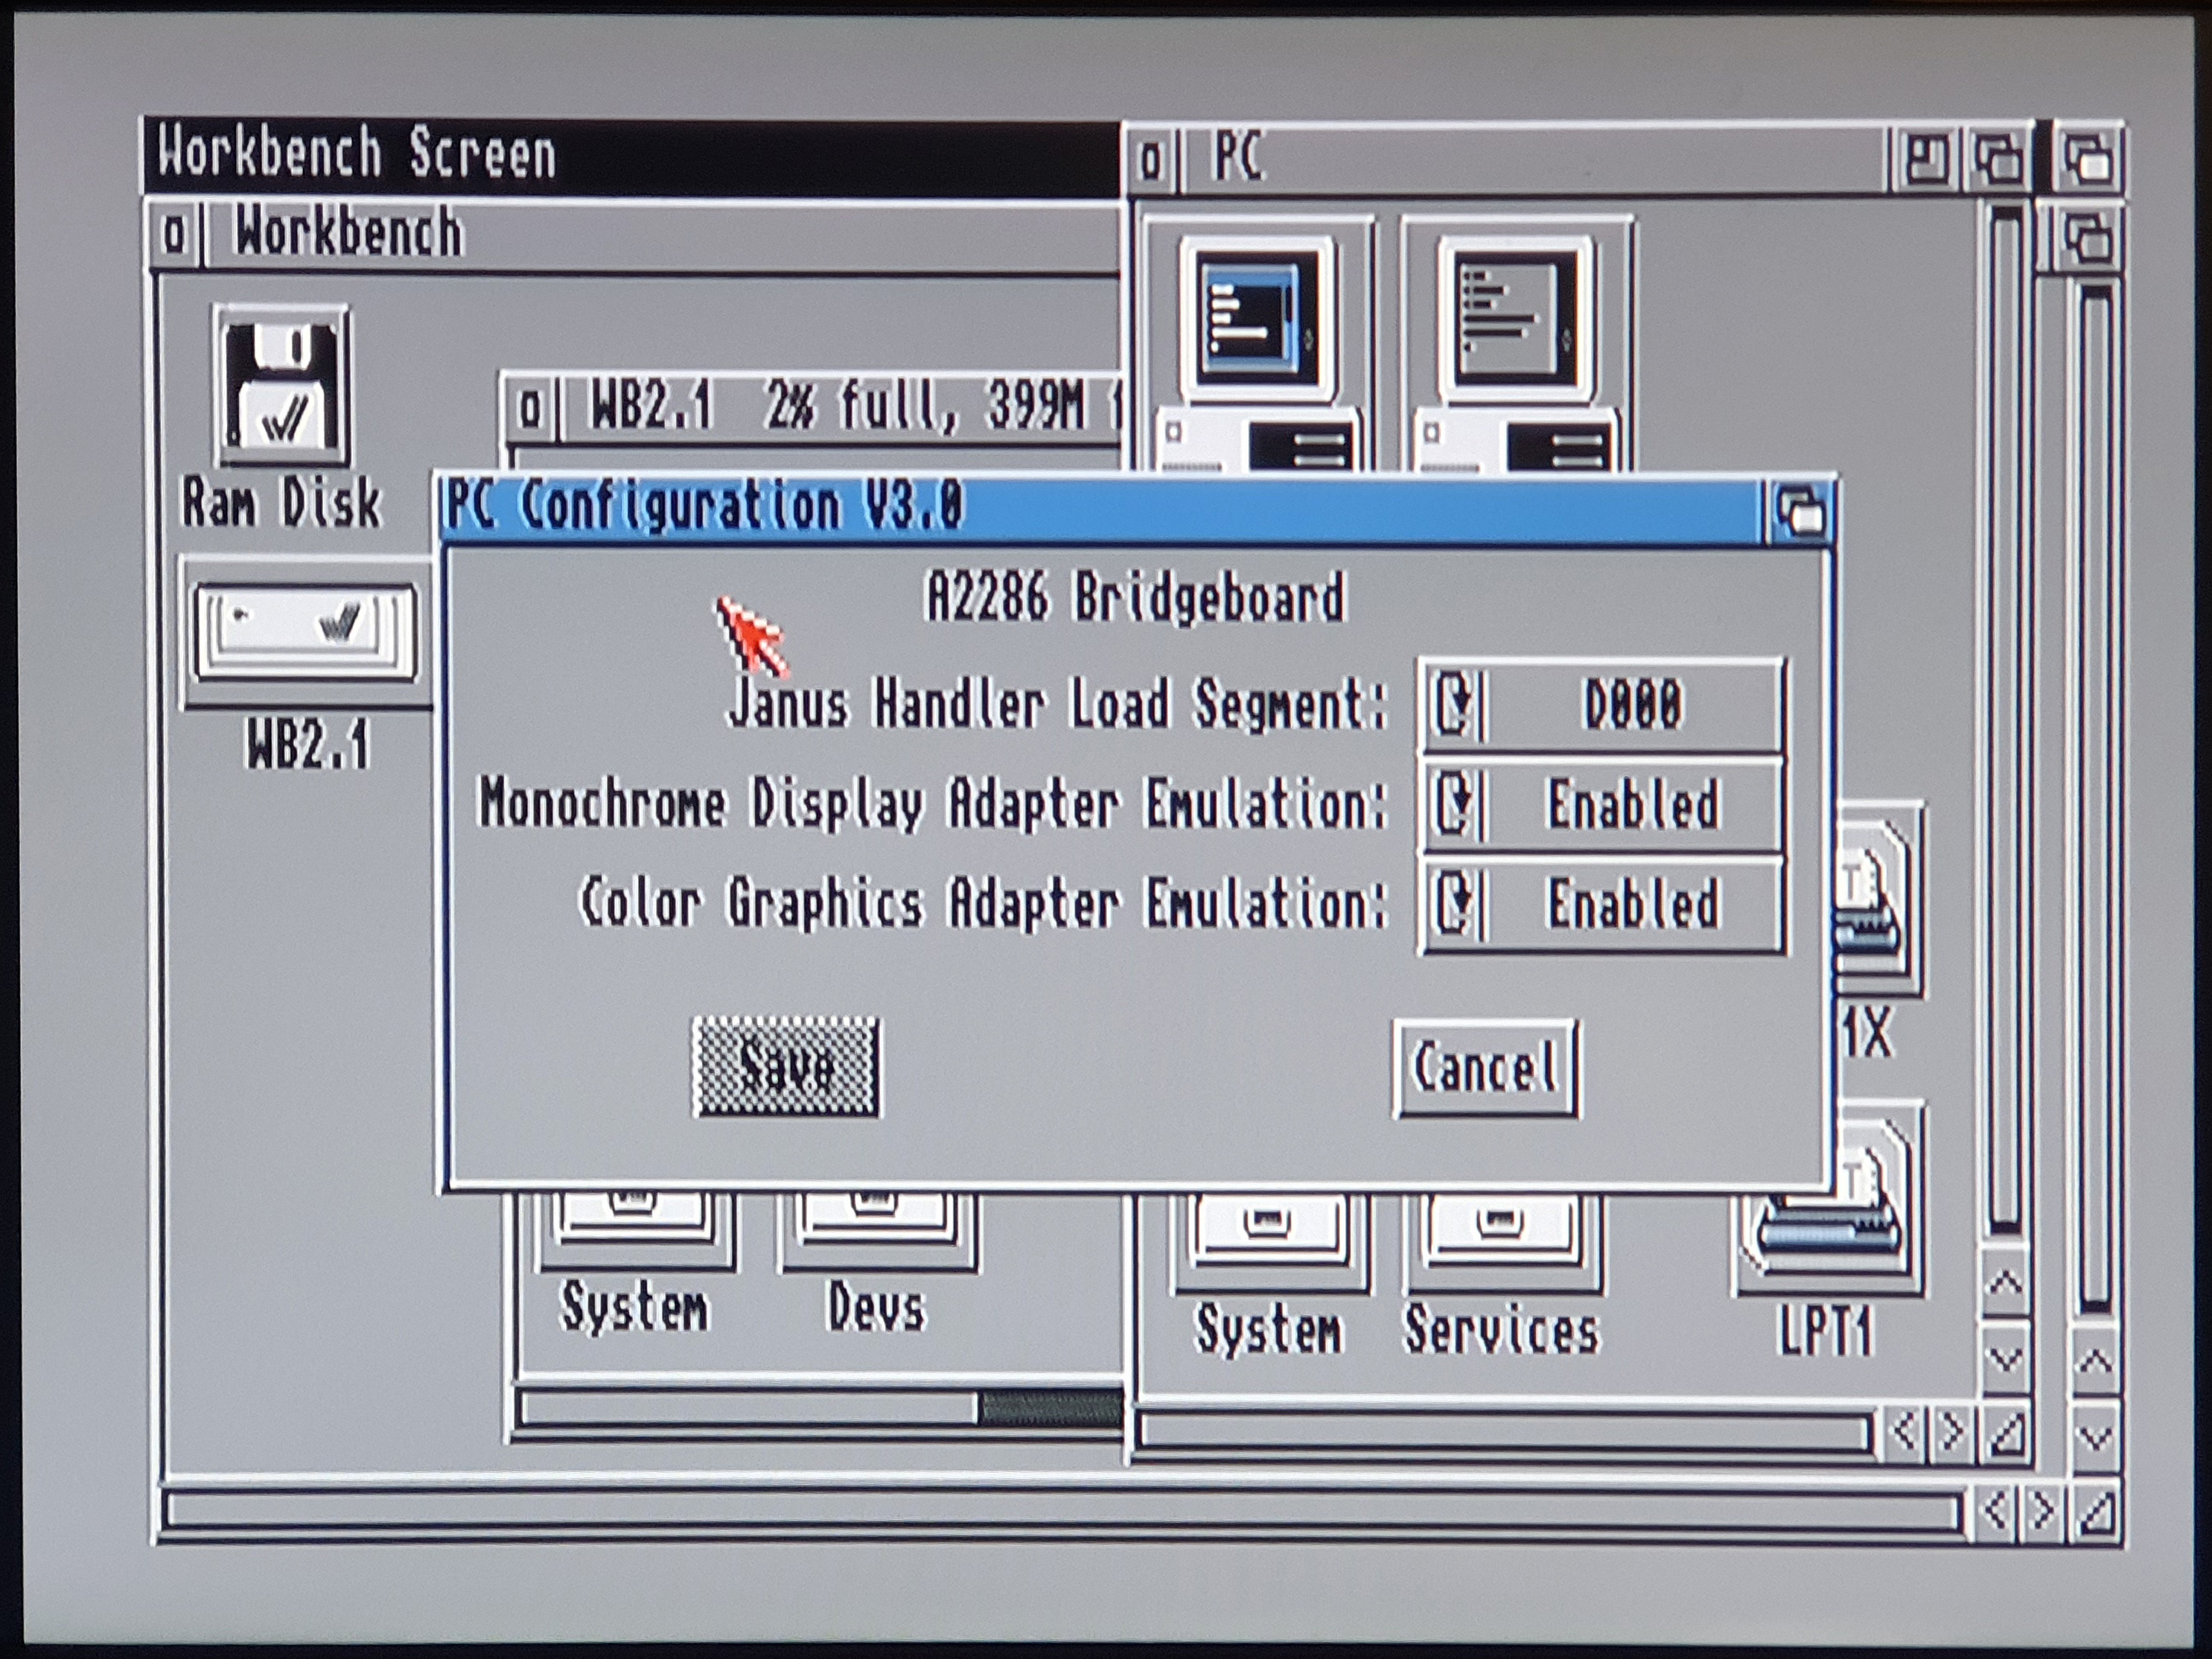Viewport: 2212px width, 1659px height.
Task: Click Workbench window scroll down arrow
Action: pos(2095,1438)
